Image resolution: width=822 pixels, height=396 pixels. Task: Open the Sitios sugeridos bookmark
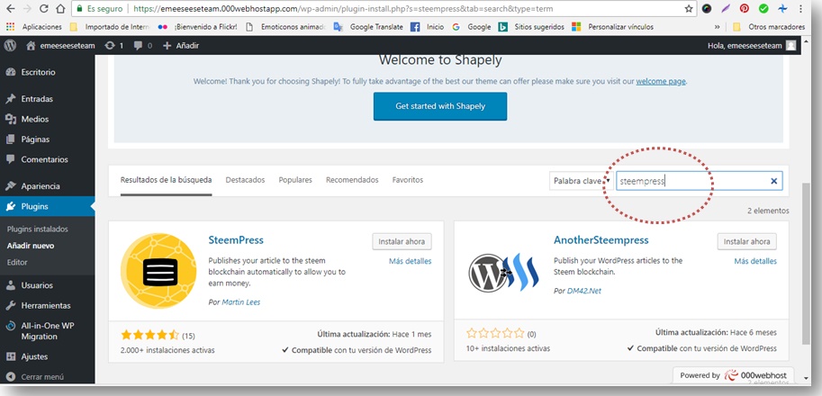tap(531, 27)
